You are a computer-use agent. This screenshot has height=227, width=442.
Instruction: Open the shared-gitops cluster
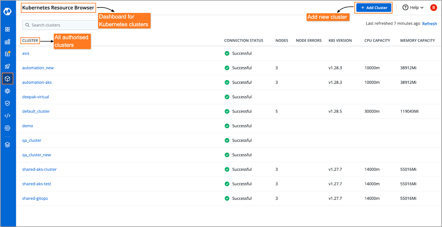pyautogui.click(x=35, y=198)
